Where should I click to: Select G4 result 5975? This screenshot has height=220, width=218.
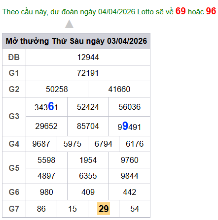click(73, 144)
